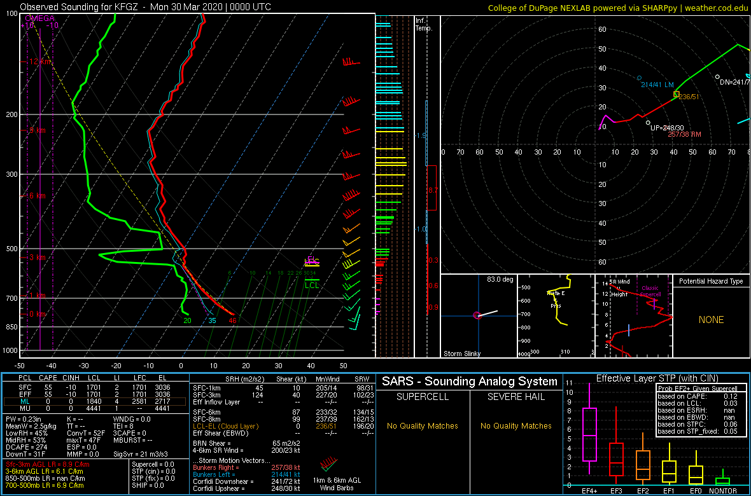Click the SARS - Sounding Analog System header

[x=470, y=382]
